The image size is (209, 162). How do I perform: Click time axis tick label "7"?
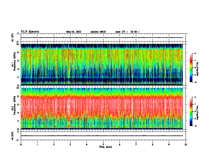[x=136, y=145]
